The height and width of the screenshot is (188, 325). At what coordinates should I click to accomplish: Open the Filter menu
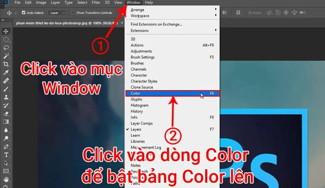(x=96, y=2)
